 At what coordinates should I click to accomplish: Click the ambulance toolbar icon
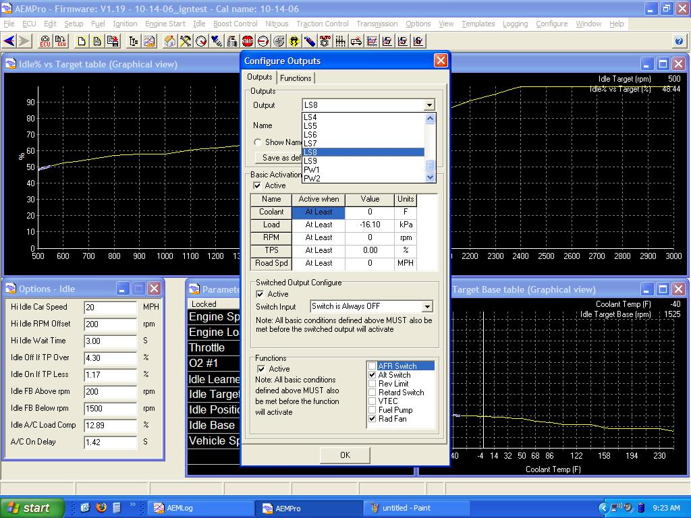click(356, 41)
